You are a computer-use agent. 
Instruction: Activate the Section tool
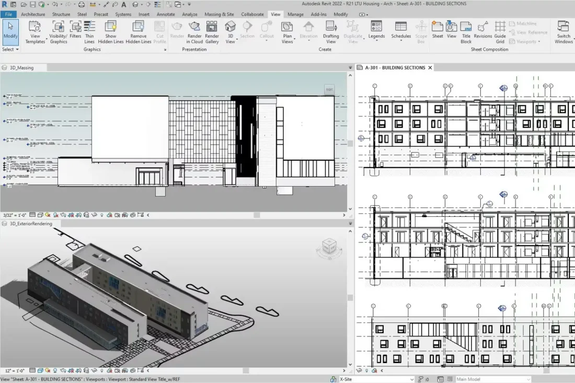pos(247,30)
